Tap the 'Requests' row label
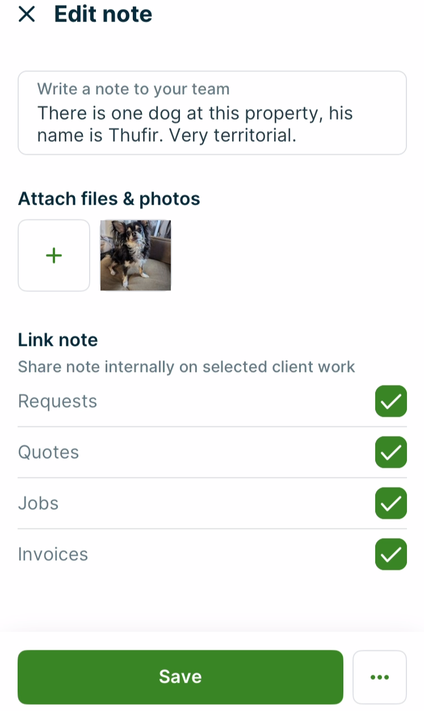Image resolution: width=424 pixels, height=711 pixels. coord(57,401)
